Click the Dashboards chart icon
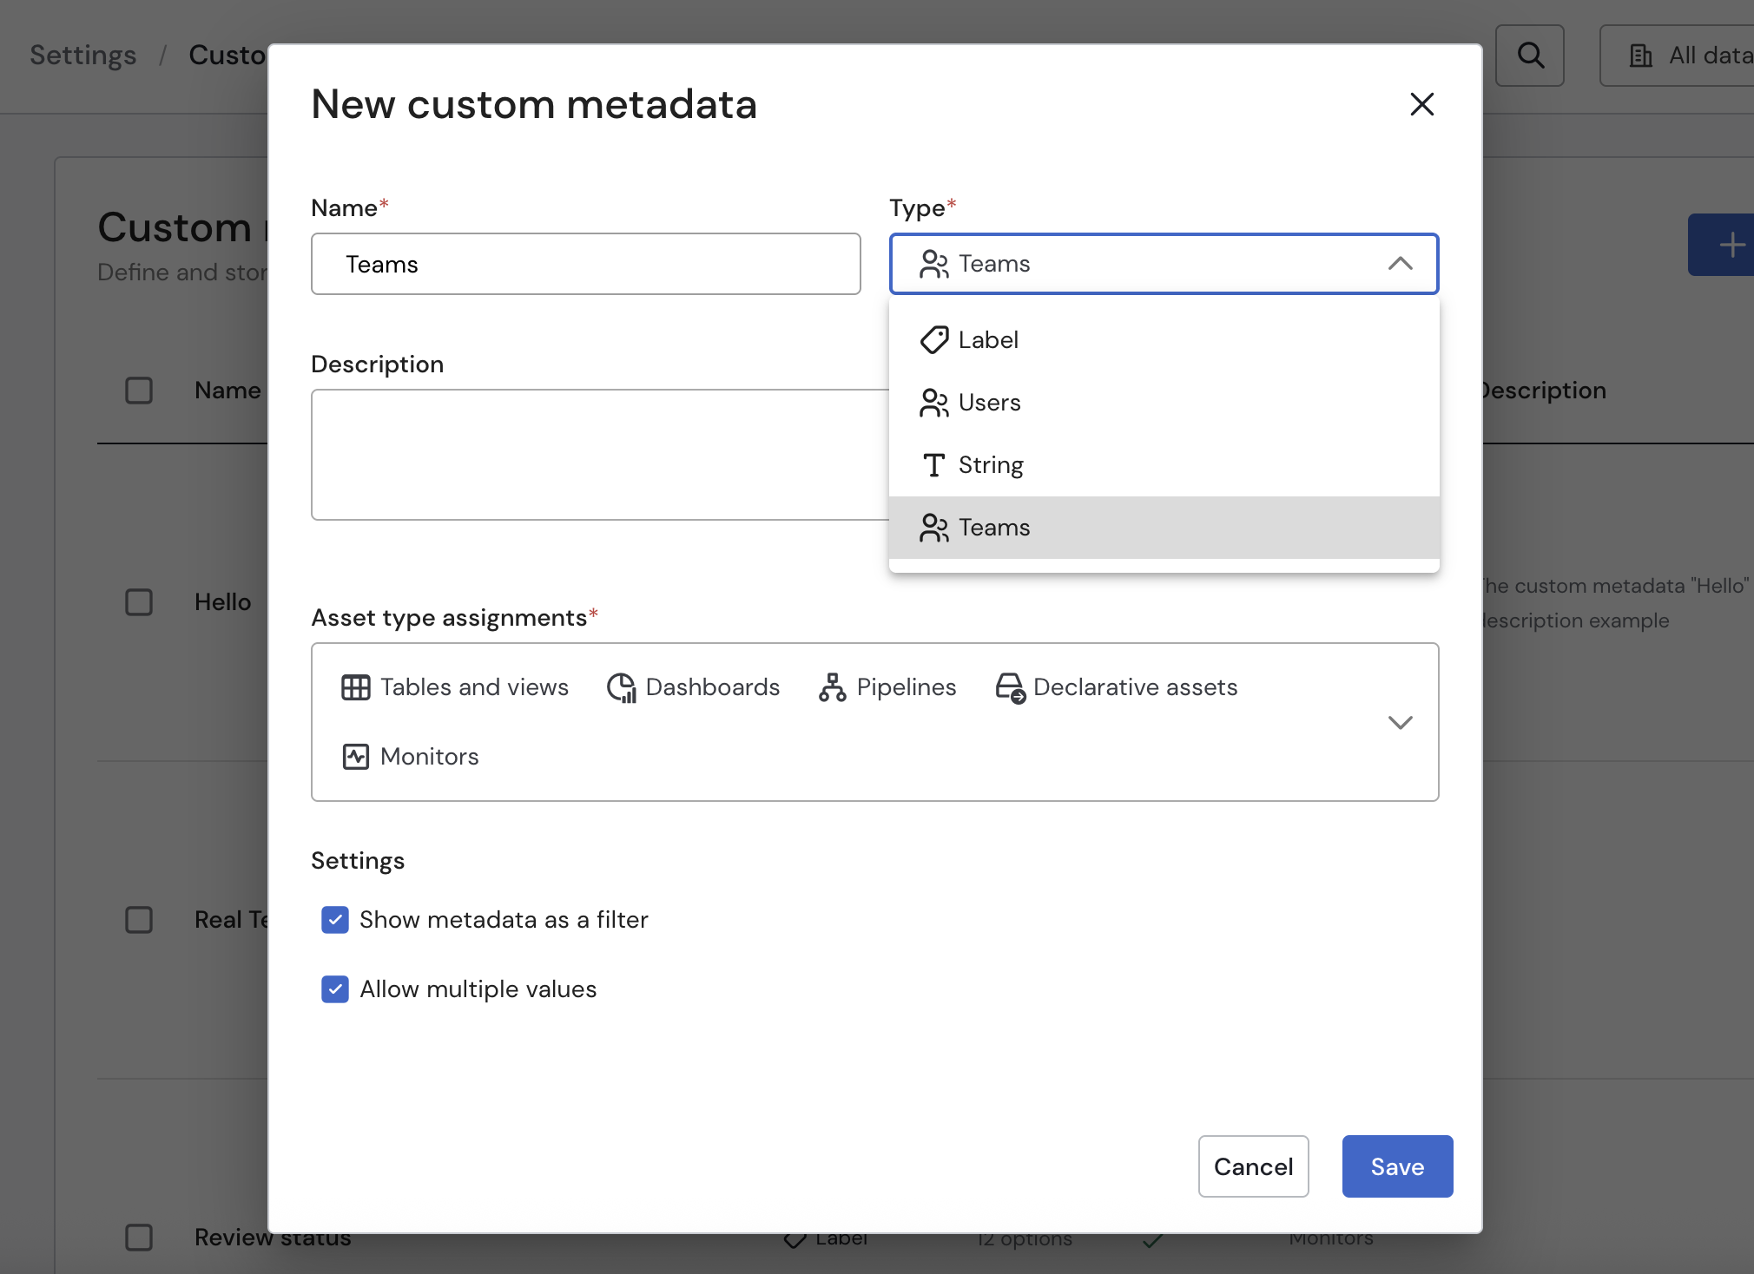The height and width of the screenshot is (1274, 1754). pos(622,687)
